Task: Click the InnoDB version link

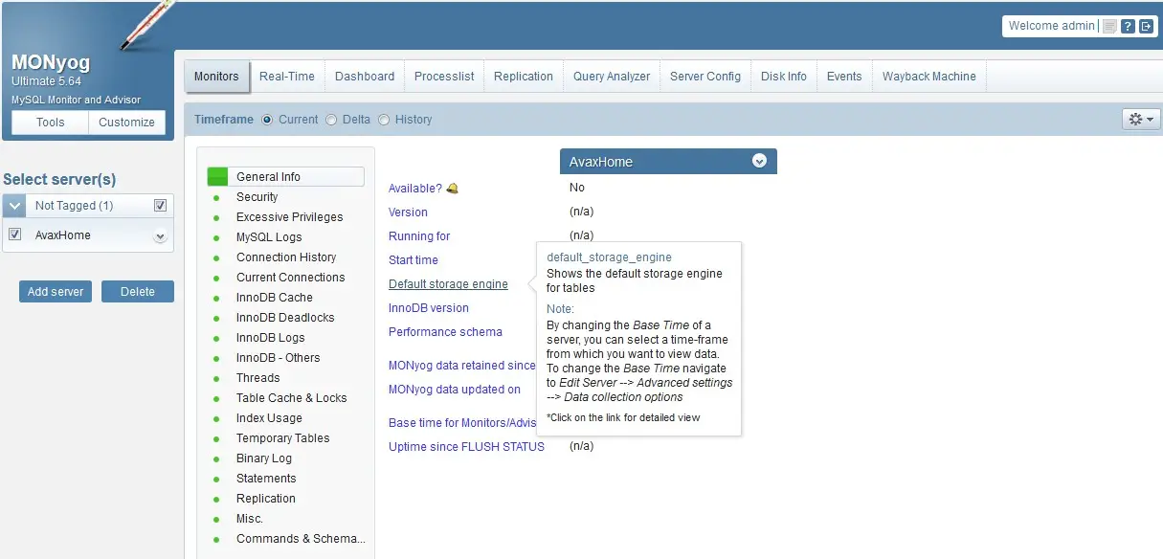Action: (429, 308)
